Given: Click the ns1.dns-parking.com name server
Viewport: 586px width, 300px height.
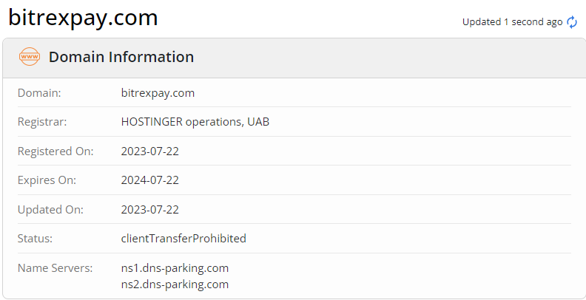Looking at the screenshot, I should (175, 268).
